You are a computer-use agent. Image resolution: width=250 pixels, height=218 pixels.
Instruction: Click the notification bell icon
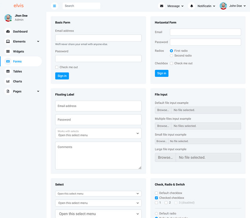tap(192, 6)
